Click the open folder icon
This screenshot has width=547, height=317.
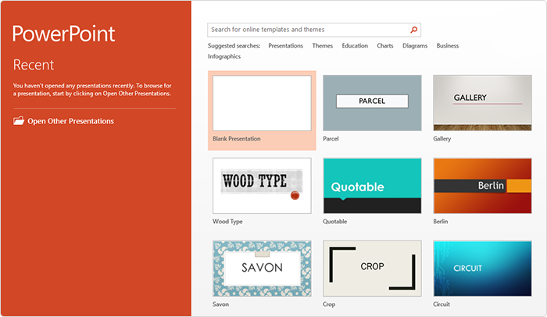click(x=19, y=121)
